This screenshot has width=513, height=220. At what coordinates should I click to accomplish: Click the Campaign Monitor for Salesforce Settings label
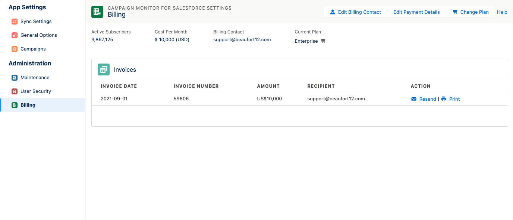point(170,8)
